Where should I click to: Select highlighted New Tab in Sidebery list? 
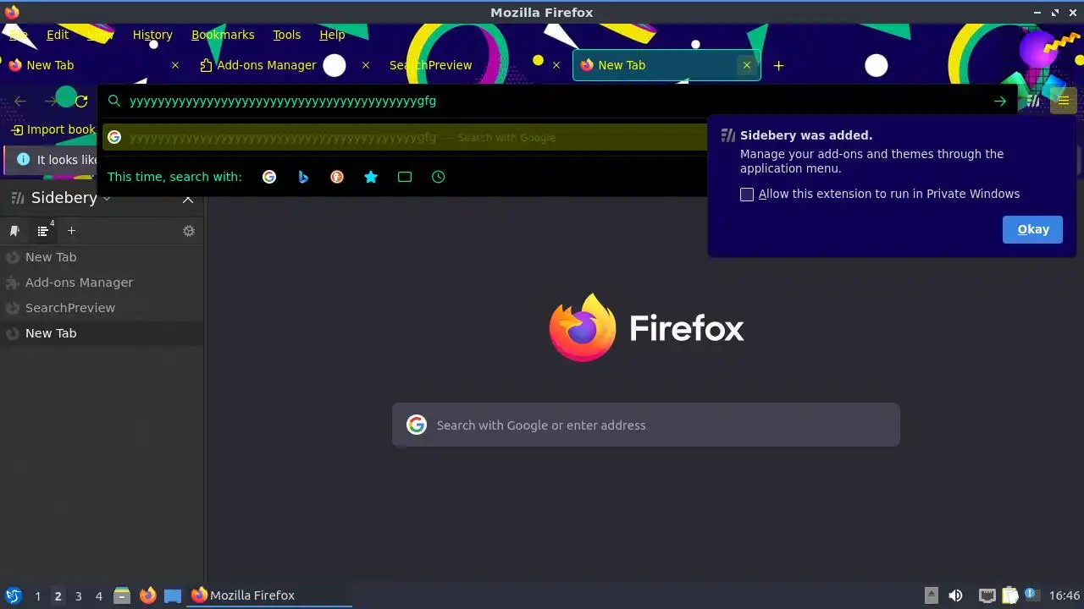(x=102, y=333)
